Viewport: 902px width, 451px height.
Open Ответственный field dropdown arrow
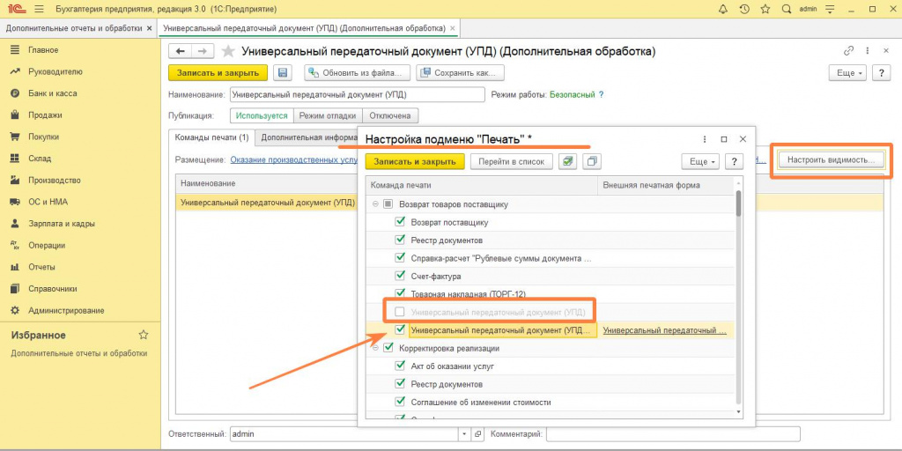[x=464, y=433]
